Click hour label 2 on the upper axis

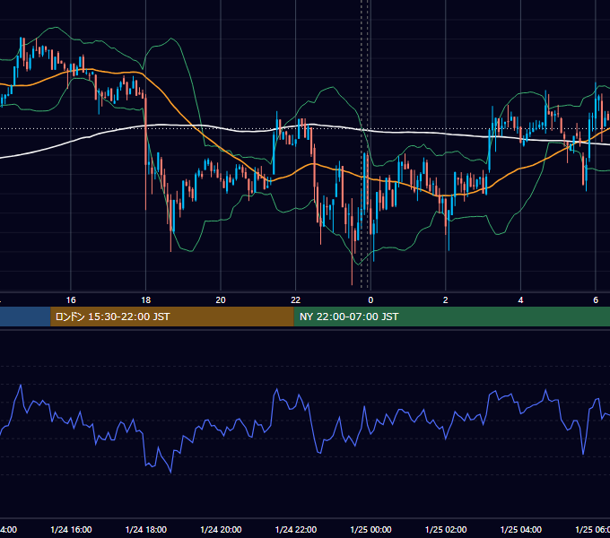(446, 300)
